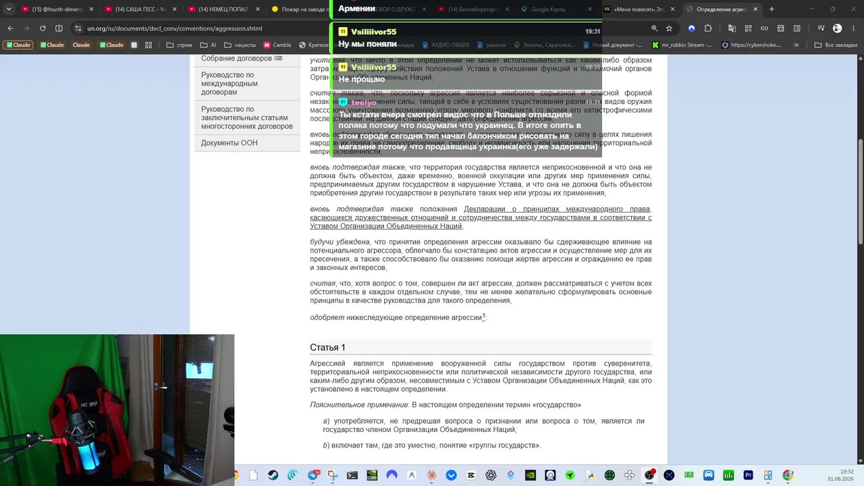Screen dimensions: 864x486
Task: Click the 'Статья 1' heading
Action: pyautogui.click(x=327, y=348)
